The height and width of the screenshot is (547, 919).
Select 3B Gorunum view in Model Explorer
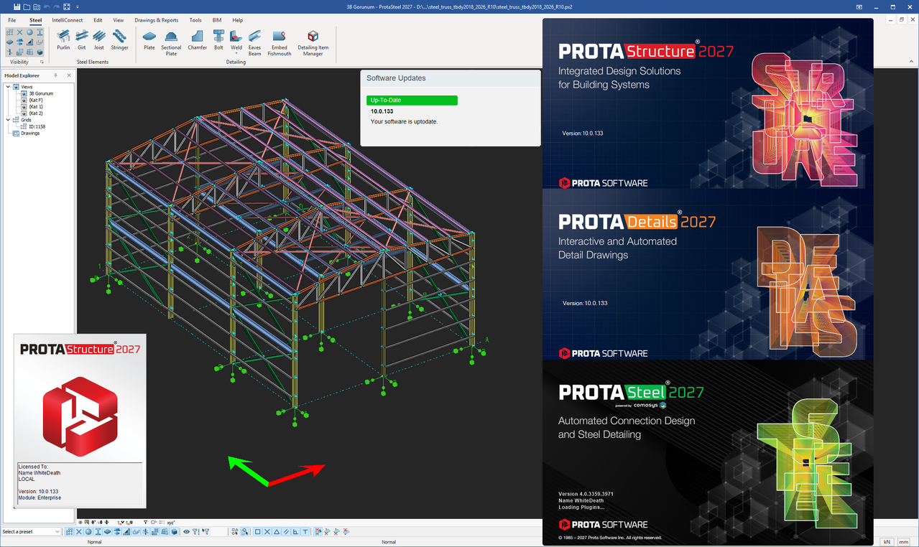41,93
